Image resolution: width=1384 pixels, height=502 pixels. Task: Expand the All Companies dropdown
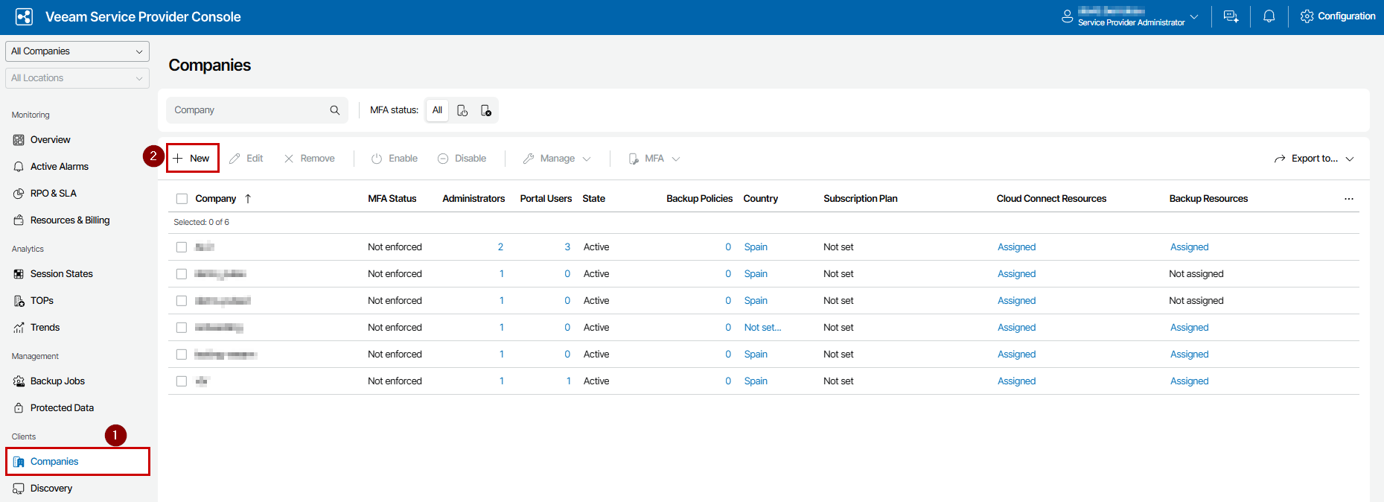77,51
